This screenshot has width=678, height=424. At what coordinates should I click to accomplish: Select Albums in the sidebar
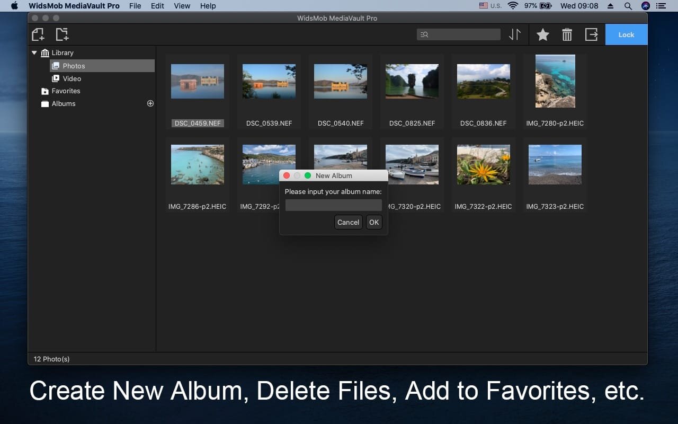pyautogui.click(x=64, y=103)
